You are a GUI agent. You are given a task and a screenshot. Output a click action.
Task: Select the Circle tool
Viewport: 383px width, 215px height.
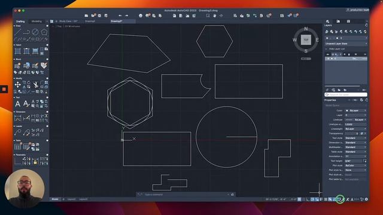tap(35, 32)
